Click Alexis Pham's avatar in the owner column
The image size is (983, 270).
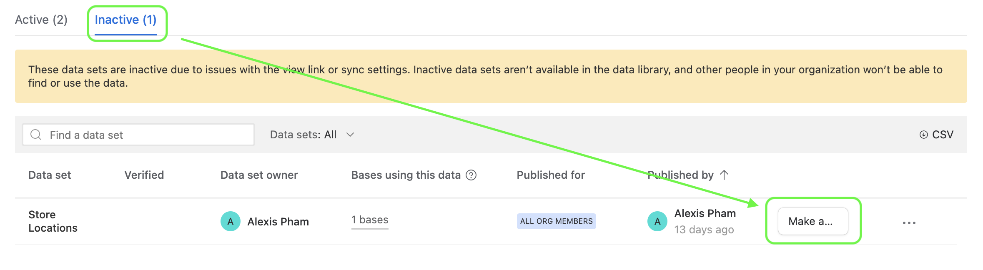click(231, 221)
